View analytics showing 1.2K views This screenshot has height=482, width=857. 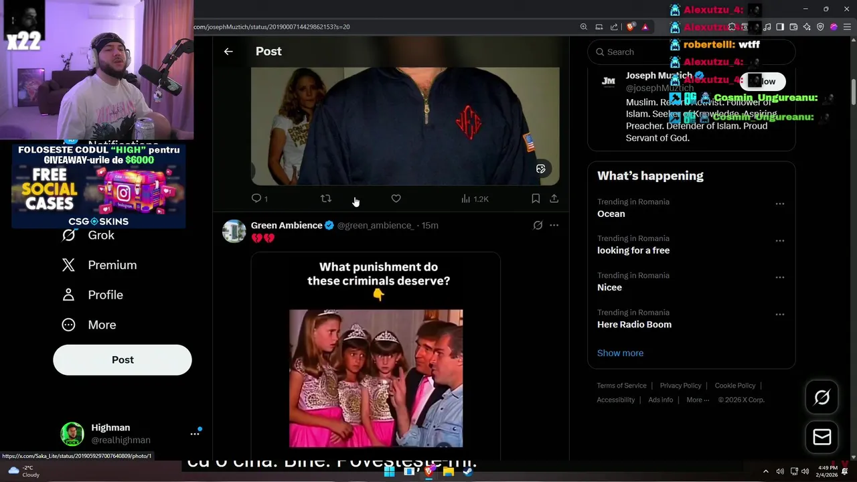point(475,199)
